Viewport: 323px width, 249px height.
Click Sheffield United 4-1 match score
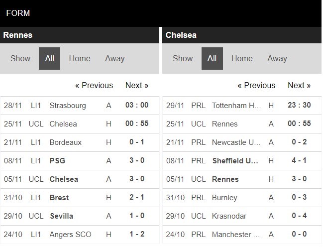click(x=299, y=161)
